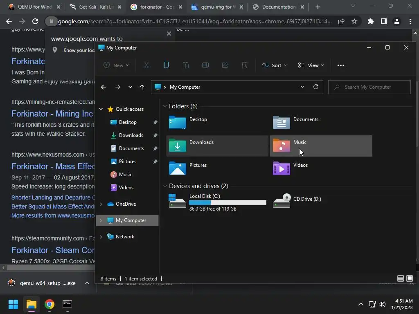The height and width of the screenshot is (314, 419).
Task: Open the Sort dropdown
Action: (x=274, y=65)
